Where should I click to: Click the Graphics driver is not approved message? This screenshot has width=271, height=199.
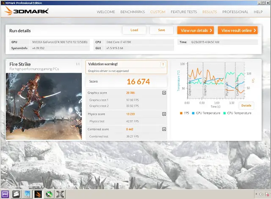point(108,71)
